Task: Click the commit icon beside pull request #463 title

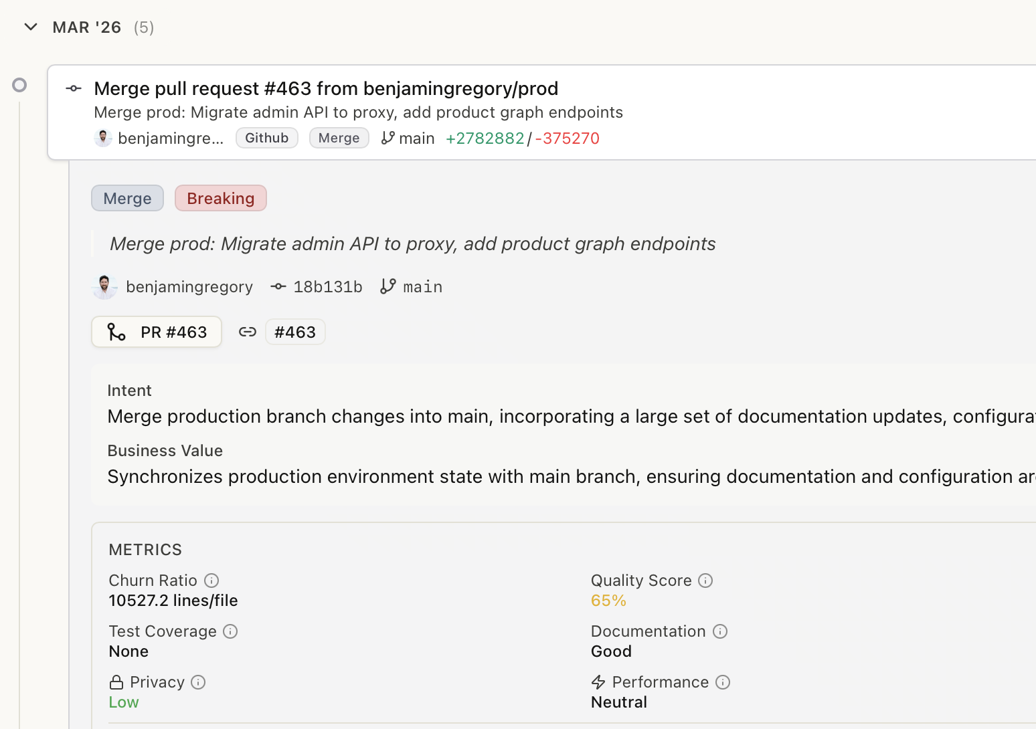Action: point(74,88)
